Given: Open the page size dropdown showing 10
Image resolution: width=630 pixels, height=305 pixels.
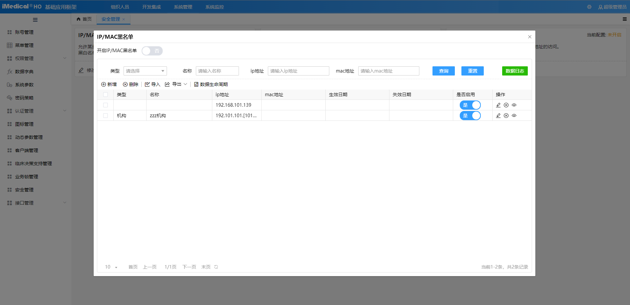Looking at the screenshot, I should pyautogui.click(x=111, y=267).
